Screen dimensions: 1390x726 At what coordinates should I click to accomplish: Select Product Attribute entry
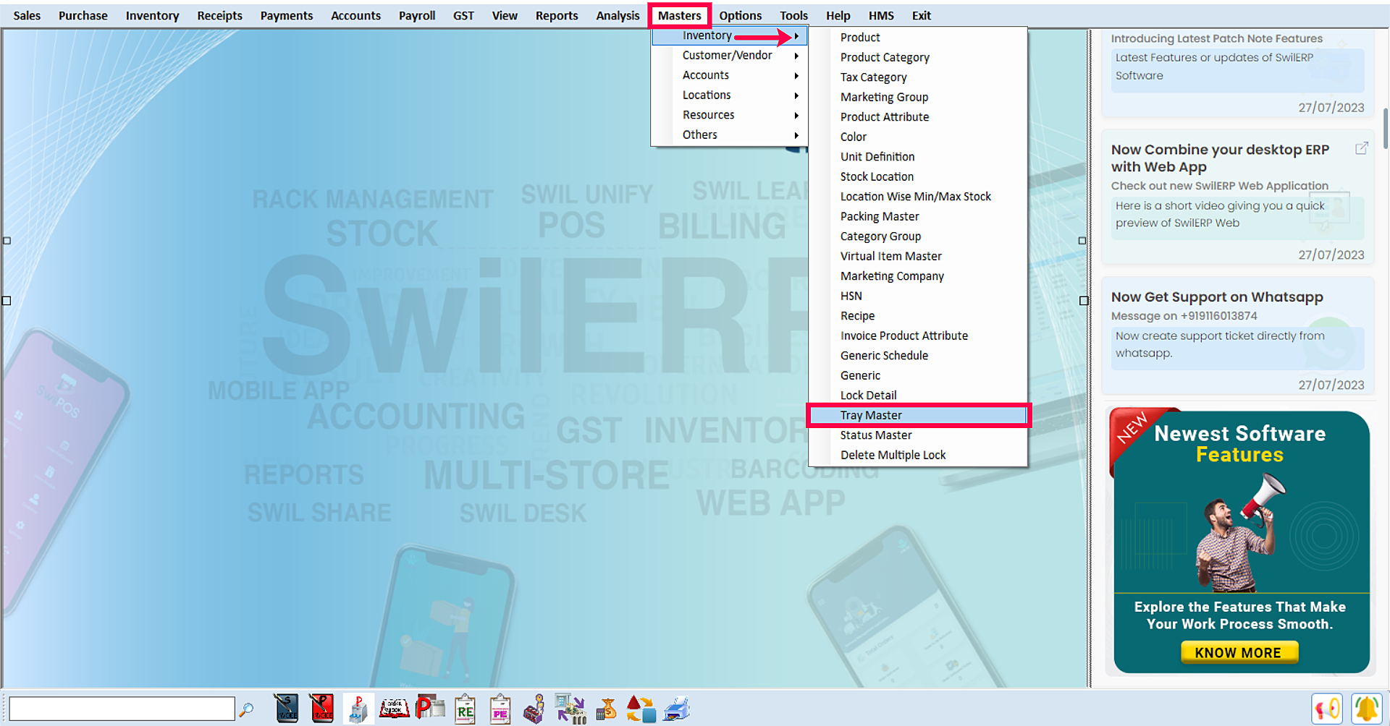point(918,117)
